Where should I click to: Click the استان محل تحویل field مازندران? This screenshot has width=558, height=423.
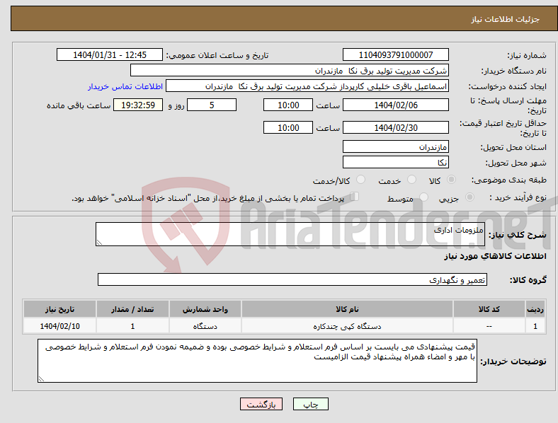[395, 146]
